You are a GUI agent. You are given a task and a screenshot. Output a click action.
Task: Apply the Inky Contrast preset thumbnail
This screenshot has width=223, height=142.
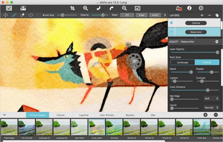click(x=27, y=127)
